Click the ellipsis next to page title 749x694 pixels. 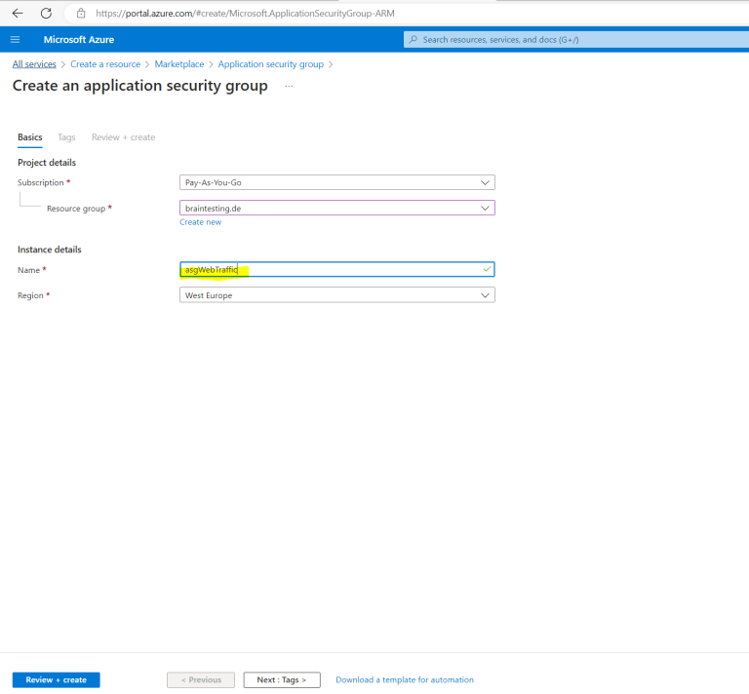click(289, 87)
